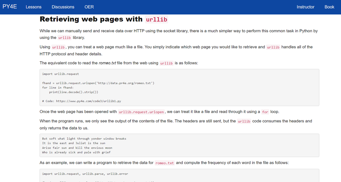Click 'It is the east and Juliet' line
The height and width of the screenshot is (182, 341).
click(x=74, y=143)
